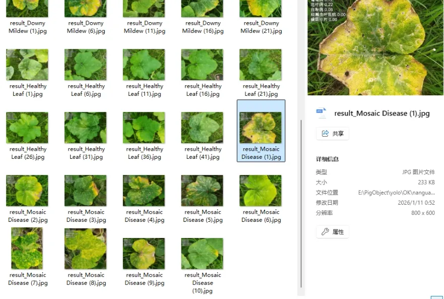Click the blue control at the bottom-right corner
This screenshot has height=299, width=444.
(438, 296)
